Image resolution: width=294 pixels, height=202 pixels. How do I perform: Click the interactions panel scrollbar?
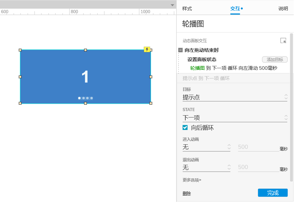tap(291, 107)
